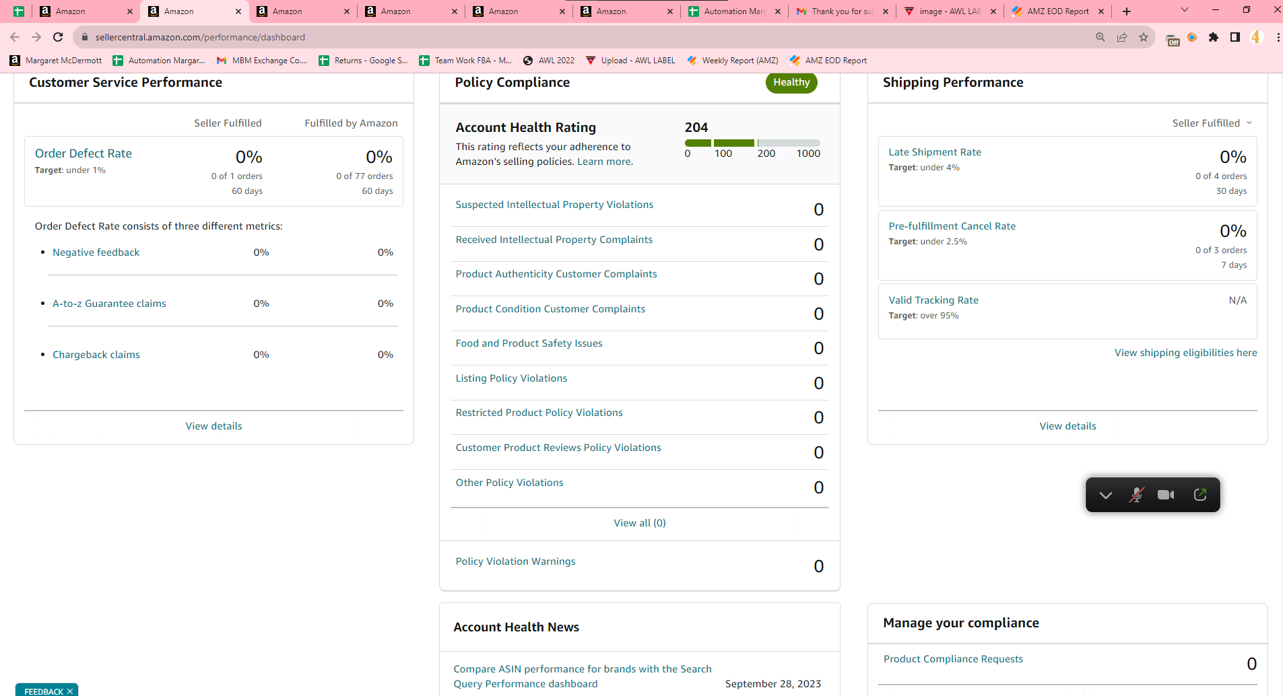
Task: Collapse the floating meeting toolbar chevron
Action: [1105, 495]
